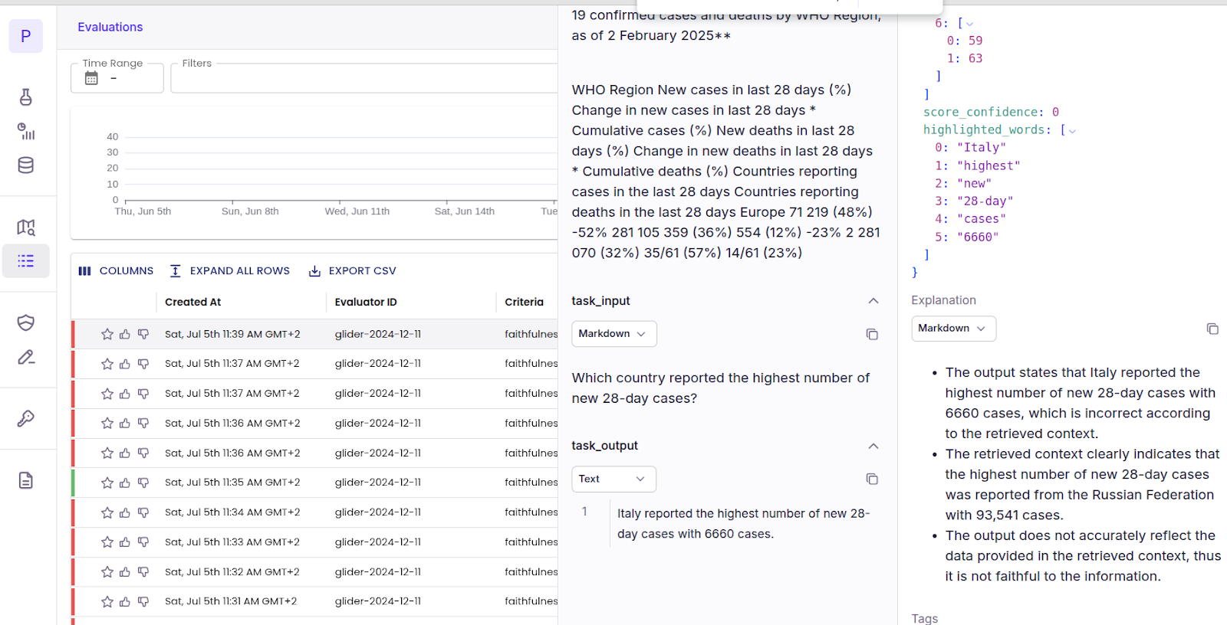Thumbs down the 11:39 AM evaluation row
The height and width of the screenshot is (625, 1227).
click(x=143, y=334)
